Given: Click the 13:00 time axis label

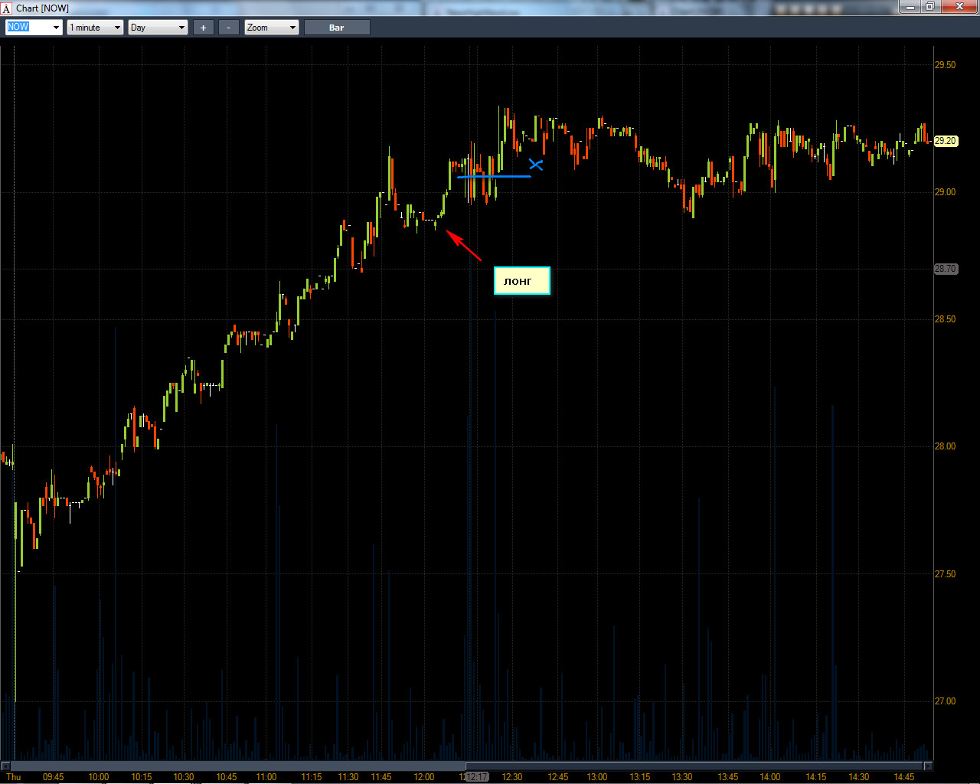Looking at the screenshot, I should [597, 777].
